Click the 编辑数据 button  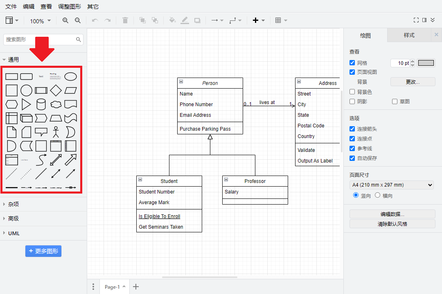(392, 214)
